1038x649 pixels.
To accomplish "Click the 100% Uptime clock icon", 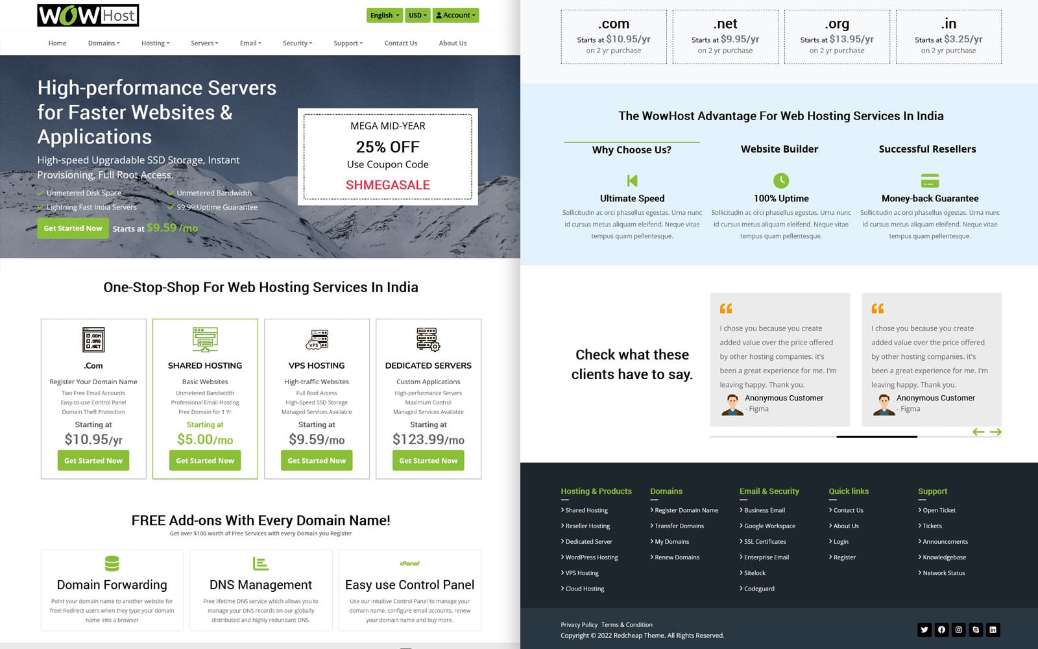I will 780,181.
